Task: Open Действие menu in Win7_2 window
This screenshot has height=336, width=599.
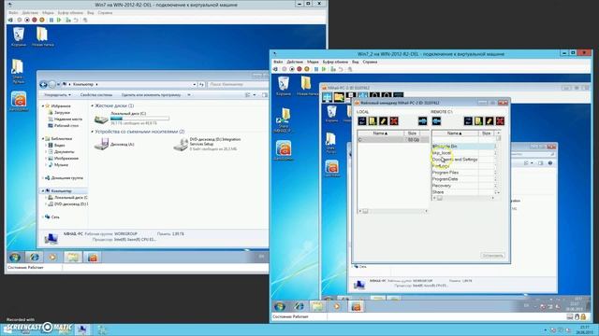Action: click(x=295, y=62)
